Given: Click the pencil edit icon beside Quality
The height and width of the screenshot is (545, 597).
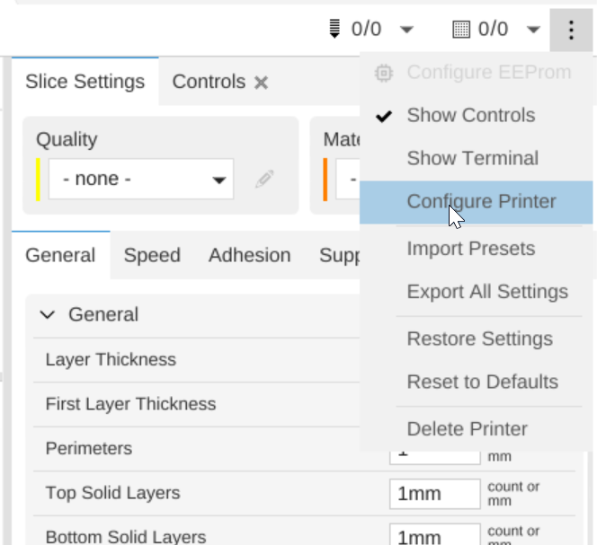Looking at the screenshot, I should pos(263,179).
